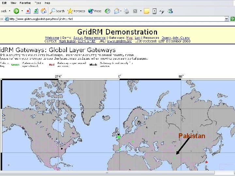Click the handheld device toolbar icon
Viewport: 235px width, 176px height.
[x=154, y=11]
